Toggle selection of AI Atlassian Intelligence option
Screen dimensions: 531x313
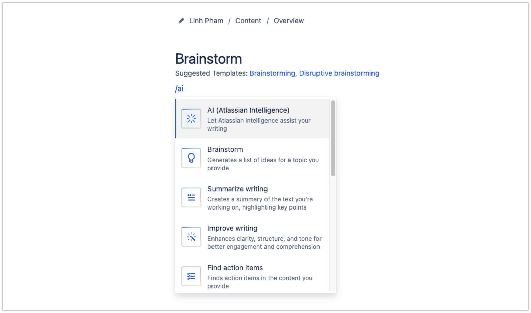click(254, 118)
